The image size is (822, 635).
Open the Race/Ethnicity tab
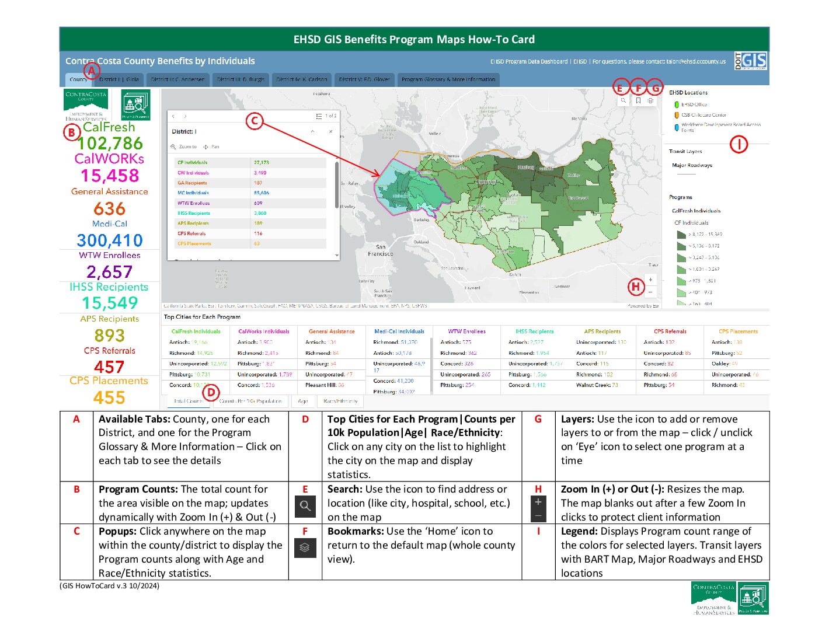pyautogui.click(x=340, y=402)
